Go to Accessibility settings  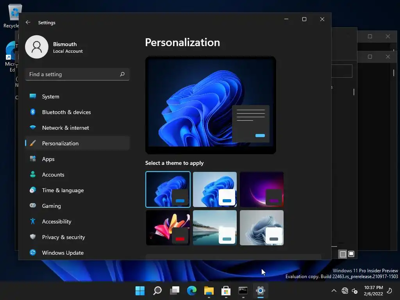point(77,221)
